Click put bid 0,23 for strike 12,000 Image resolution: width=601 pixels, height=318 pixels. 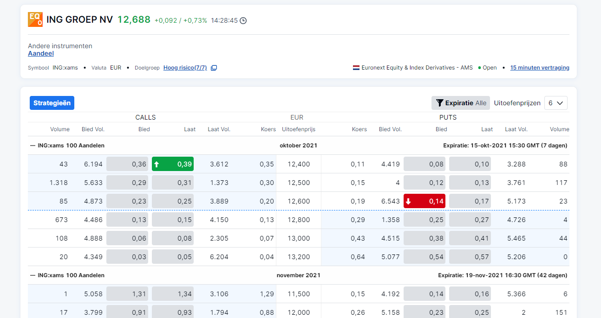[425, 312]
